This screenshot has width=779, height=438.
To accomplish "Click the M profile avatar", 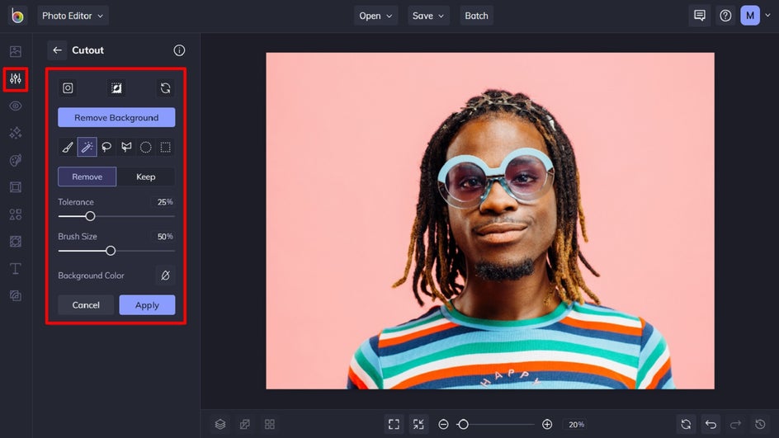I will (749, 16).
